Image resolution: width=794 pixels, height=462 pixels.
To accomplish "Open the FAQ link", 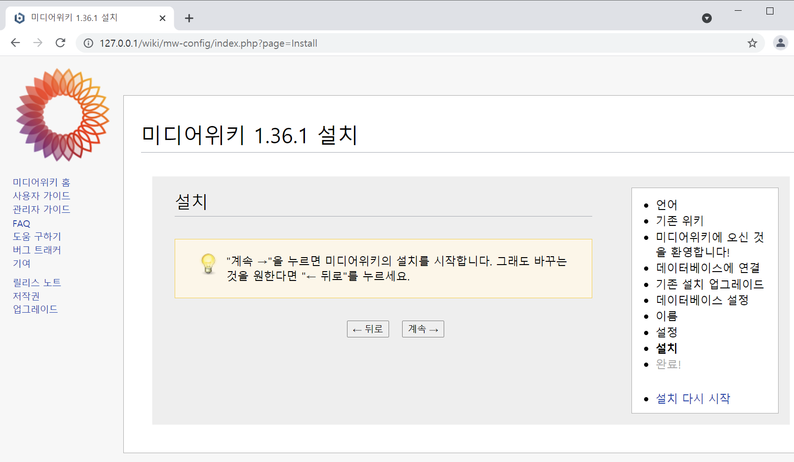I will [21, 224].
